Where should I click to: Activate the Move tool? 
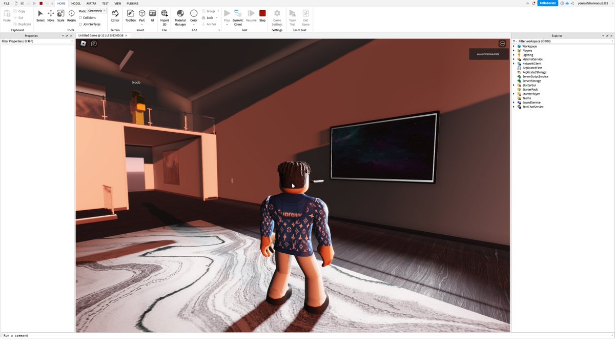coord(51,15)
